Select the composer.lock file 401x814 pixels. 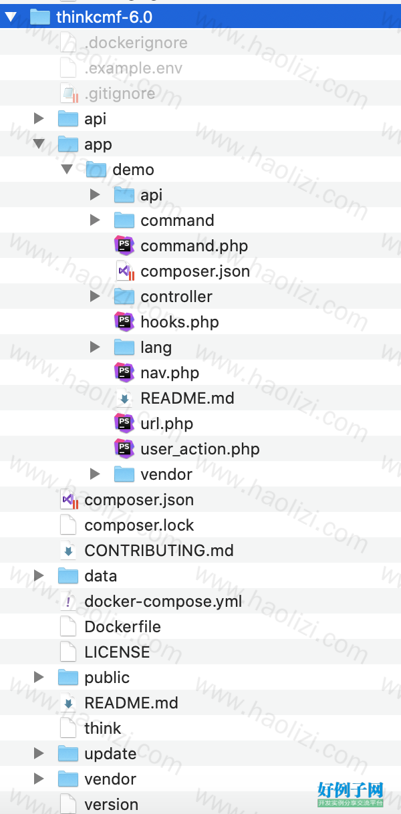(200, 525)
